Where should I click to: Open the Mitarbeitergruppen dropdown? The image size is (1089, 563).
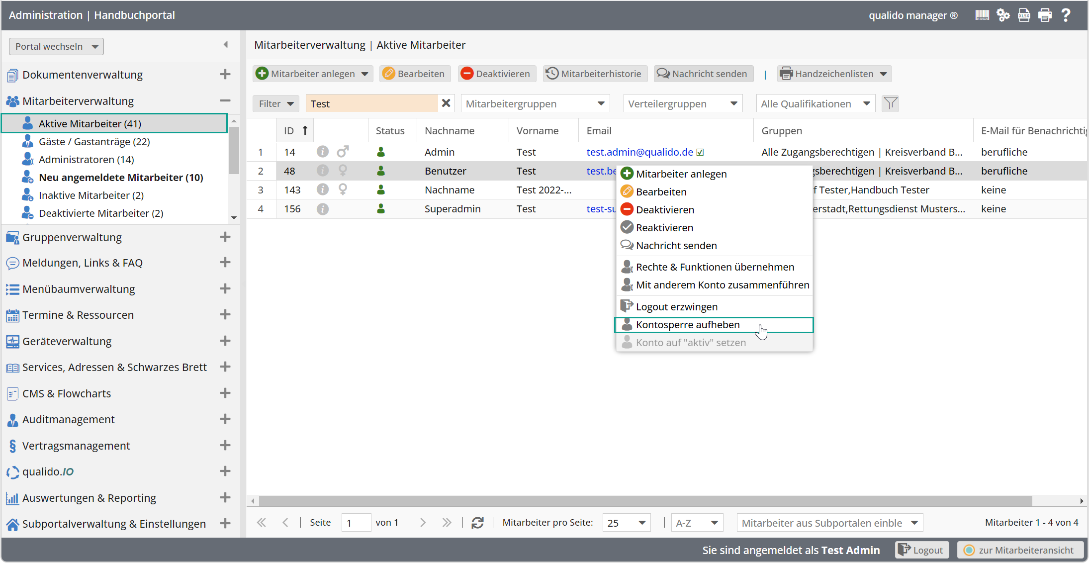(535, 103)
